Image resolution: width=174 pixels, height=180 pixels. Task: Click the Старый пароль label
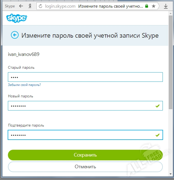tap(21, 68)
